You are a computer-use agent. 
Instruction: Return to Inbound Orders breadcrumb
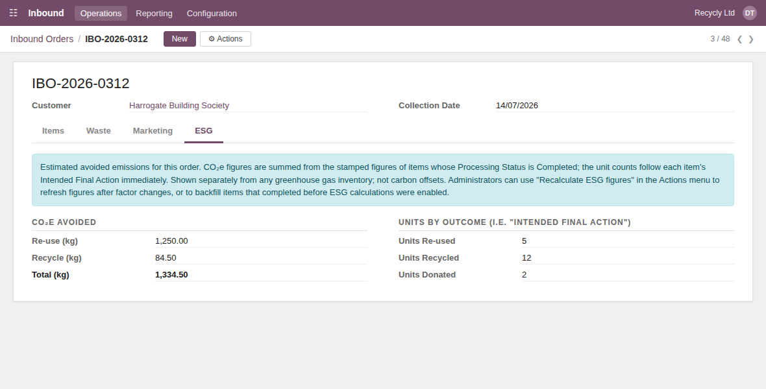(42, 39)
